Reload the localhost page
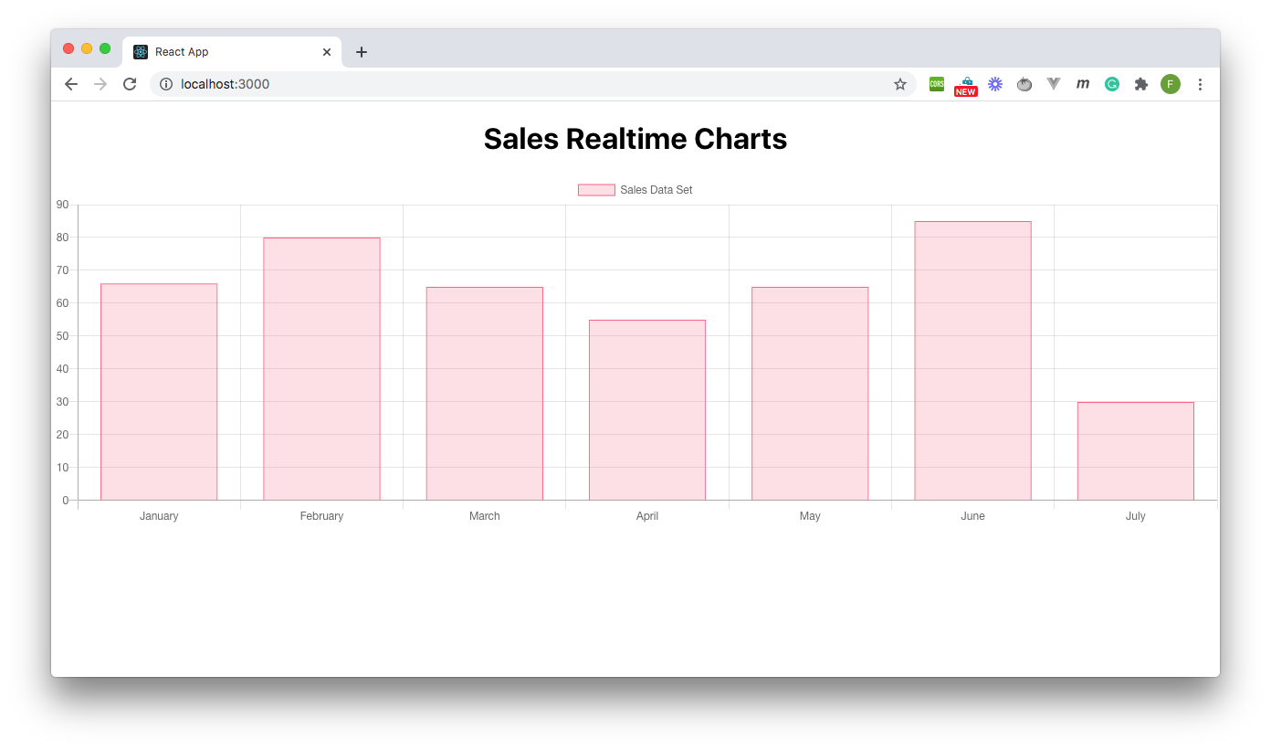 pos(129,83)
